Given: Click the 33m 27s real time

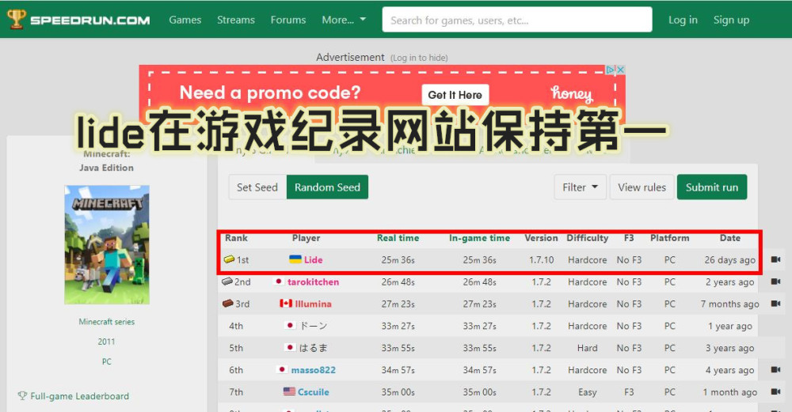Looking at the screenshot, I should click(398, 326).
